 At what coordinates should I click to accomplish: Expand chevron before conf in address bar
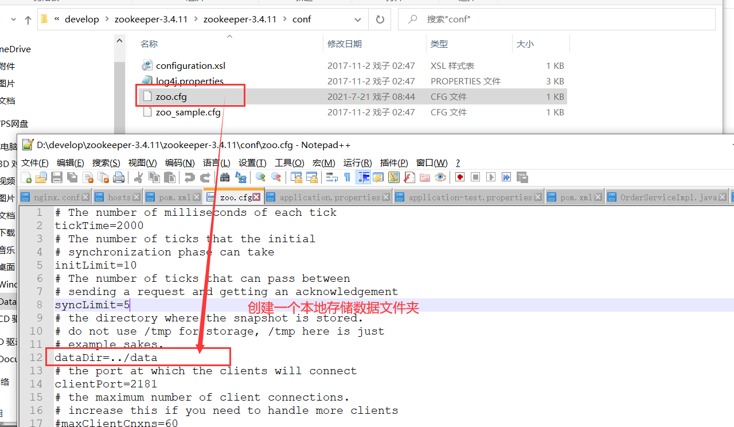(x=284, y=19)
